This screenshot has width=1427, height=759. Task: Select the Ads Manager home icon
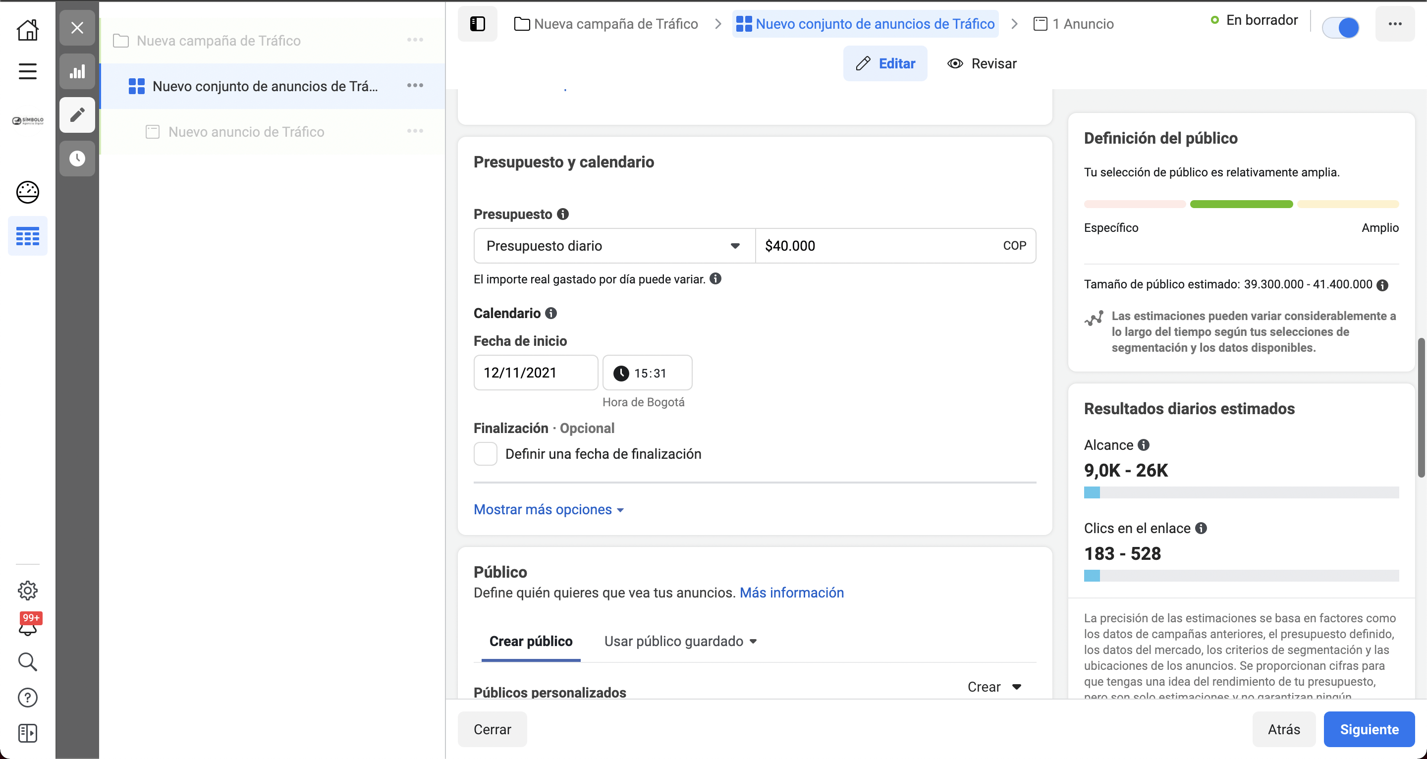point(27,30)
